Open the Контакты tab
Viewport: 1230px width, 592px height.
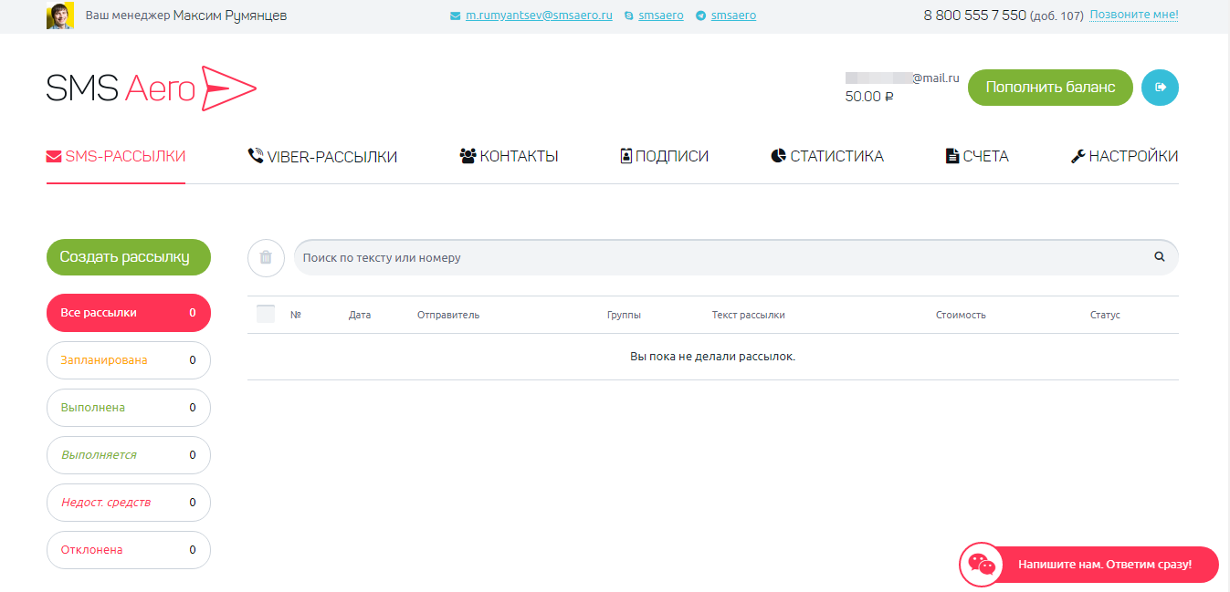(509, 157)
